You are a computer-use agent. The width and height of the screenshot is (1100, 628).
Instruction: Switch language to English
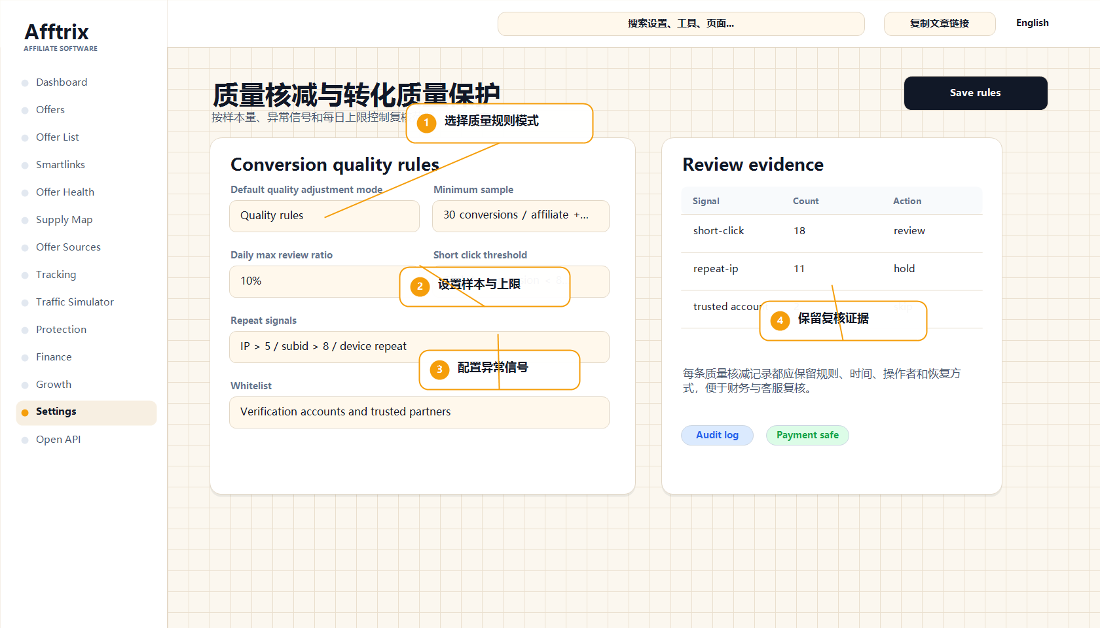[x=1032, y=23]
